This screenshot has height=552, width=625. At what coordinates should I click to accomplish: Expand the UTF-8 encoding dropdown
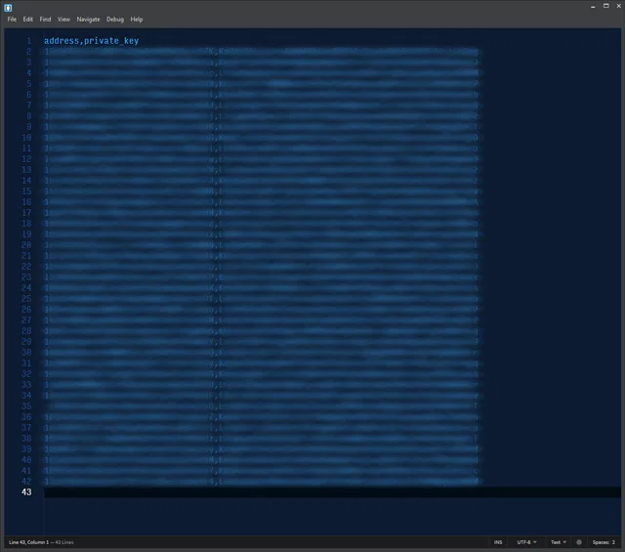click(x=527, y=542)
